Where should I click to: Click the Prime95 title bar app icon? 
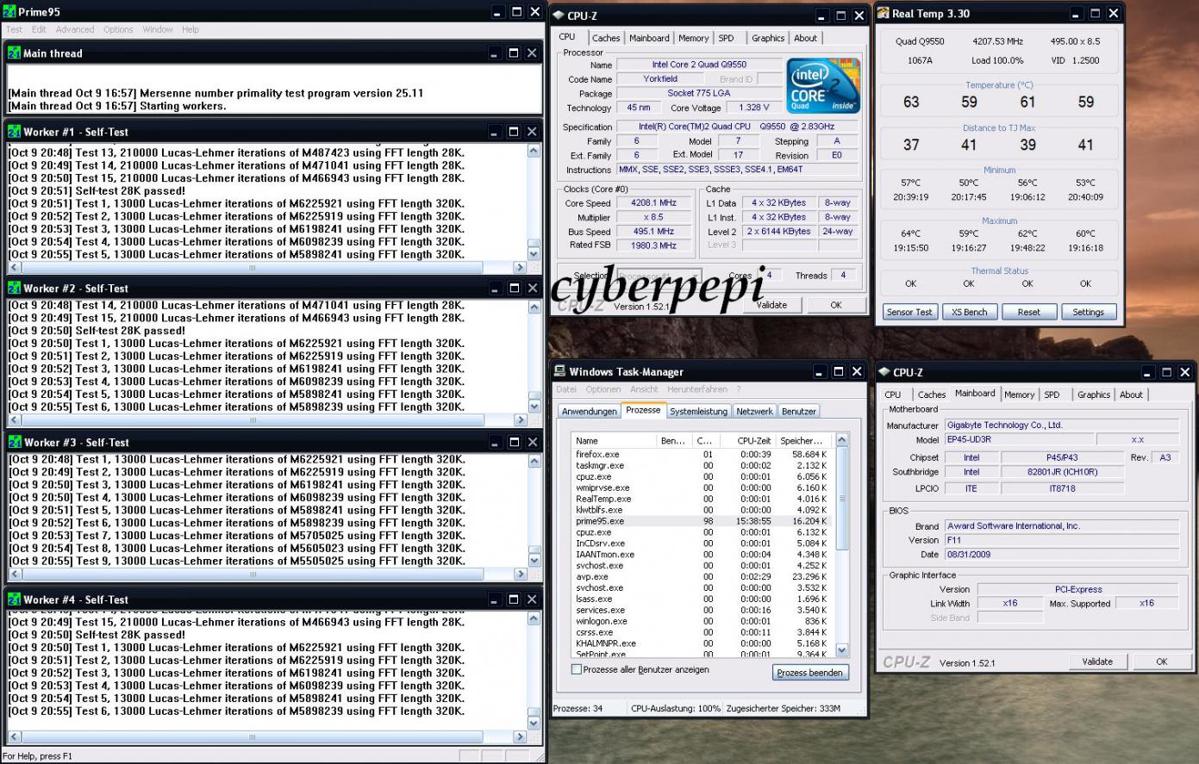click(9, 12)
